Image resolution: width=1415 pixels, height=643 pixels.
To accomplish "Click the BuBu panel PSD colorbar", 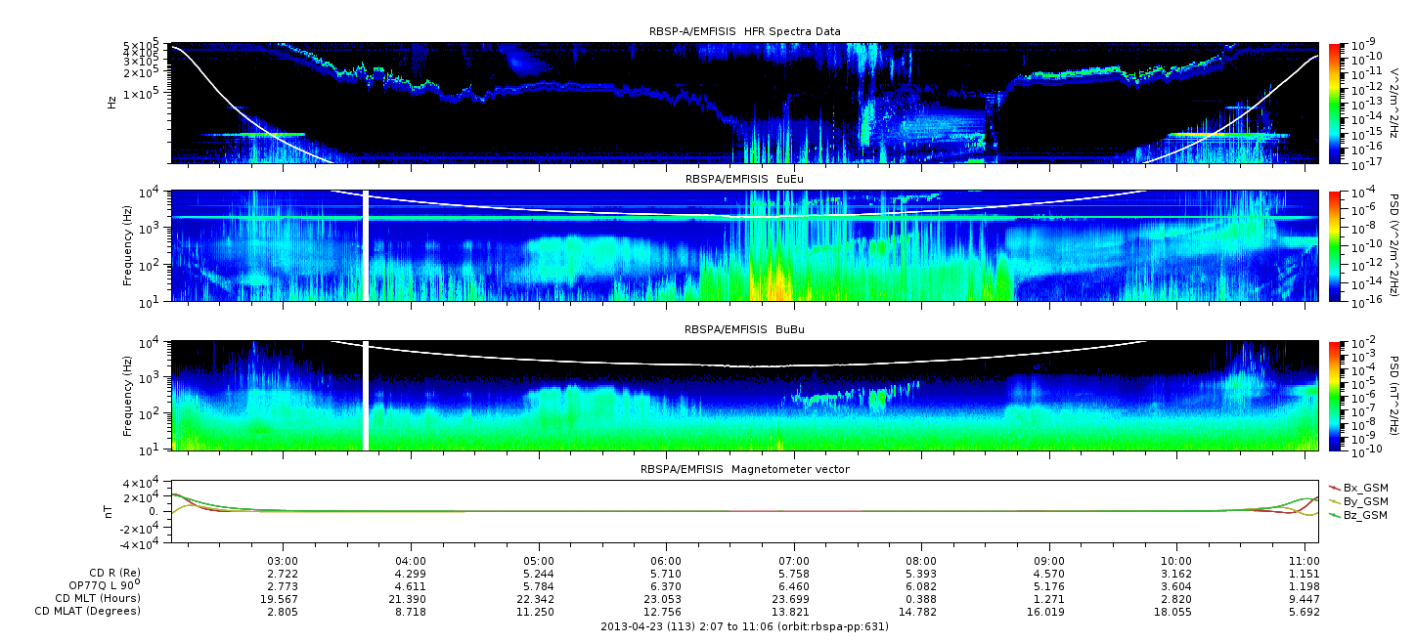I will pyautogui.click(x=1334, y=396).
